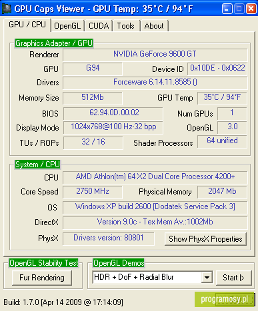Click the OpenGL version value 3.0
The height and width of the screenshot is (311, 258).
tap(232, 127)
